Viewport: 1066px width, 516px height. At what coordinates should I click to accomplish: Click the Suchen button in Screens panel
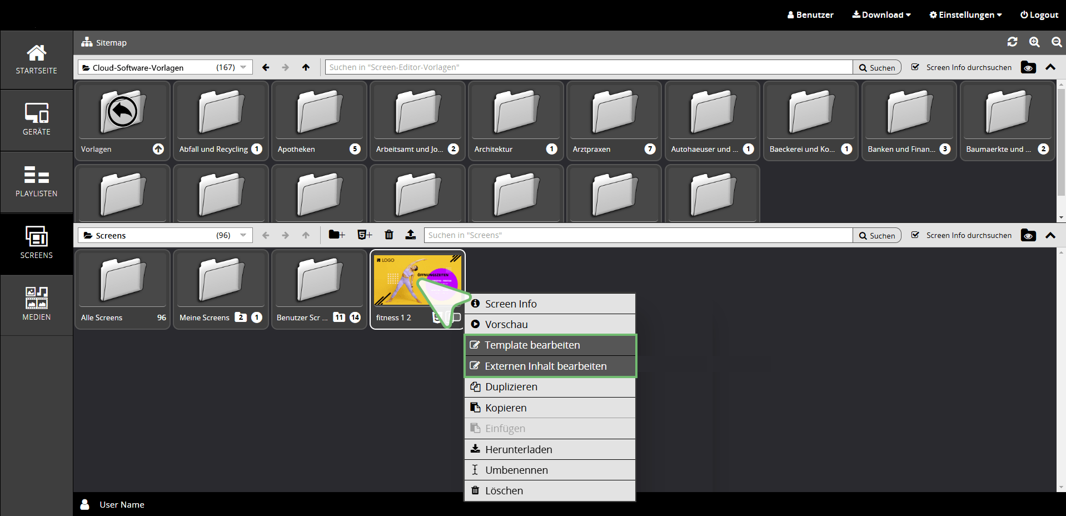(x=877, y=236)
